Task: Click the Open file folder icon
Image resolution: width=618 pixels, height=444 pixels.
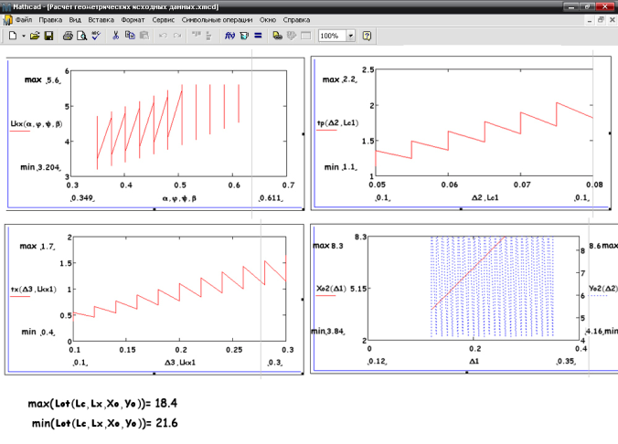Action: coord(35,36)
